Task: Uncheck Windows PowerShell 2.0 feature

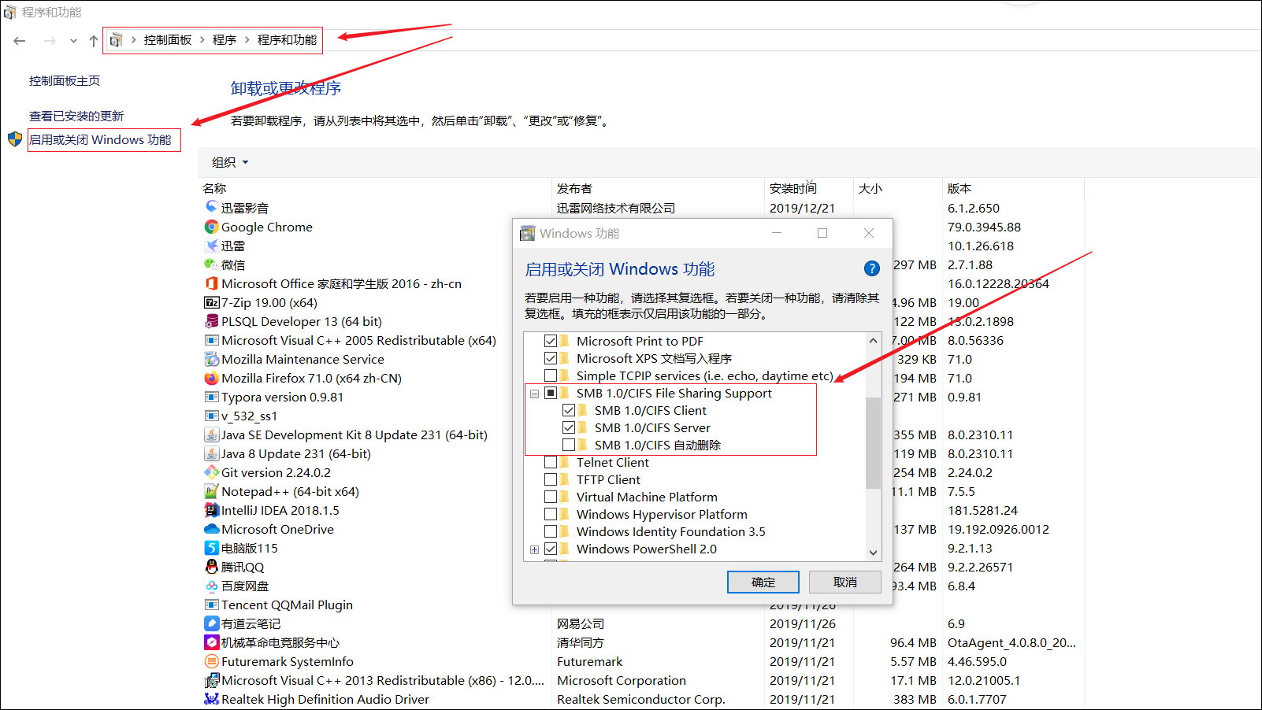Action: [551, 549]
